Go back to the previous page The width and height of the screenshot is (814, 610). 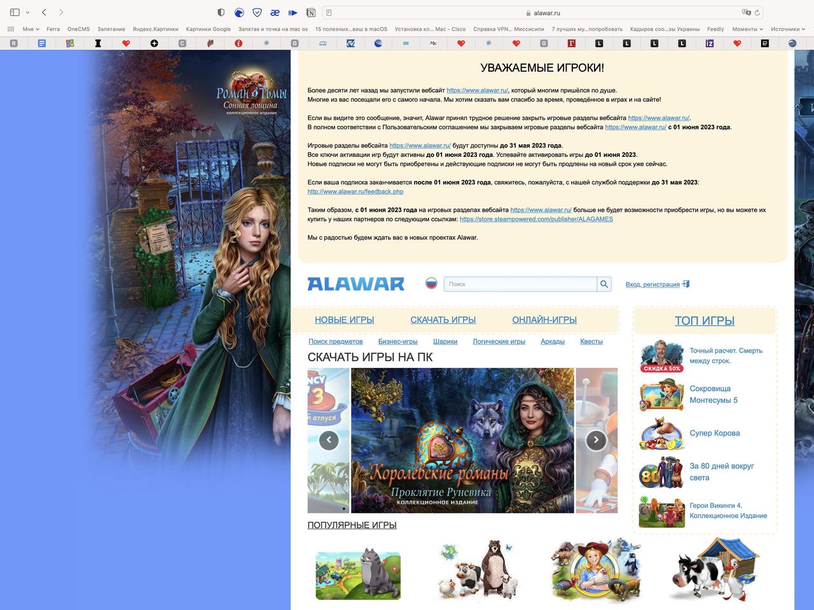(44, 12)
